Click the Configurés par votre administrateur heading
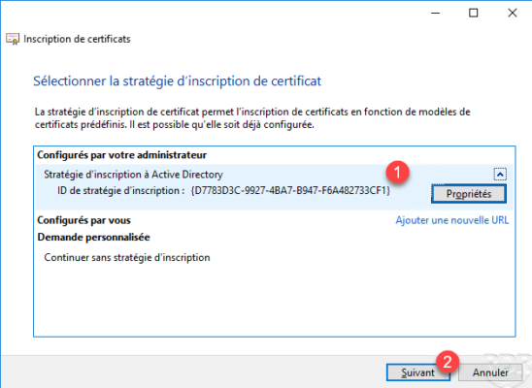The image size is (532, 388). click(121, 155)
